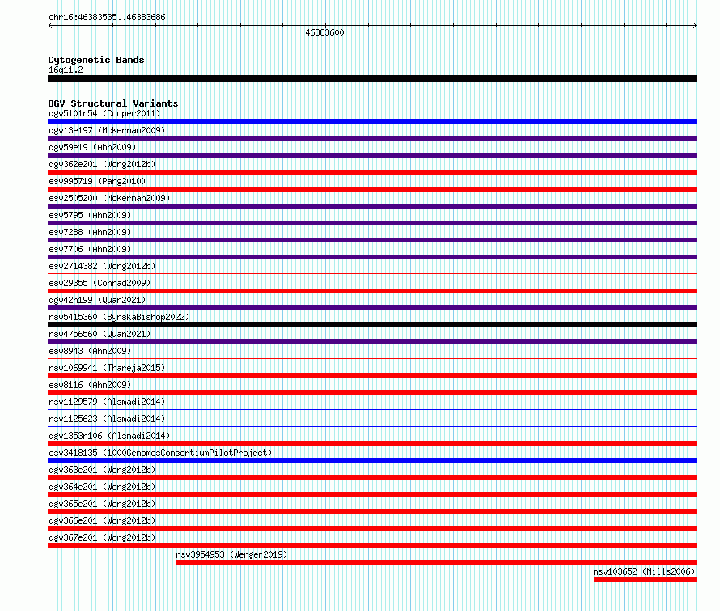The width and height of the screenshot is (720, 611).
Task: Click the left arrow end of the ruler
Action: point(50,26)
